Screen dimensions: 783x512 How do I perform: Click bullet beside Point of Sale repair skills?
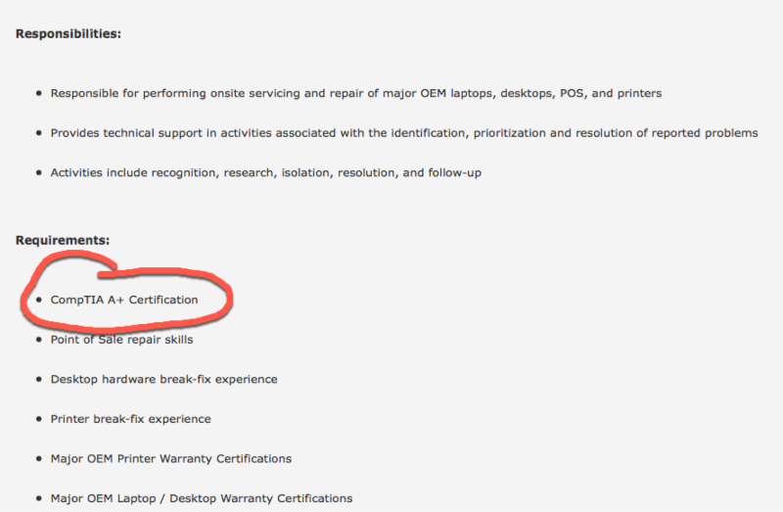[x=38, y=340]
